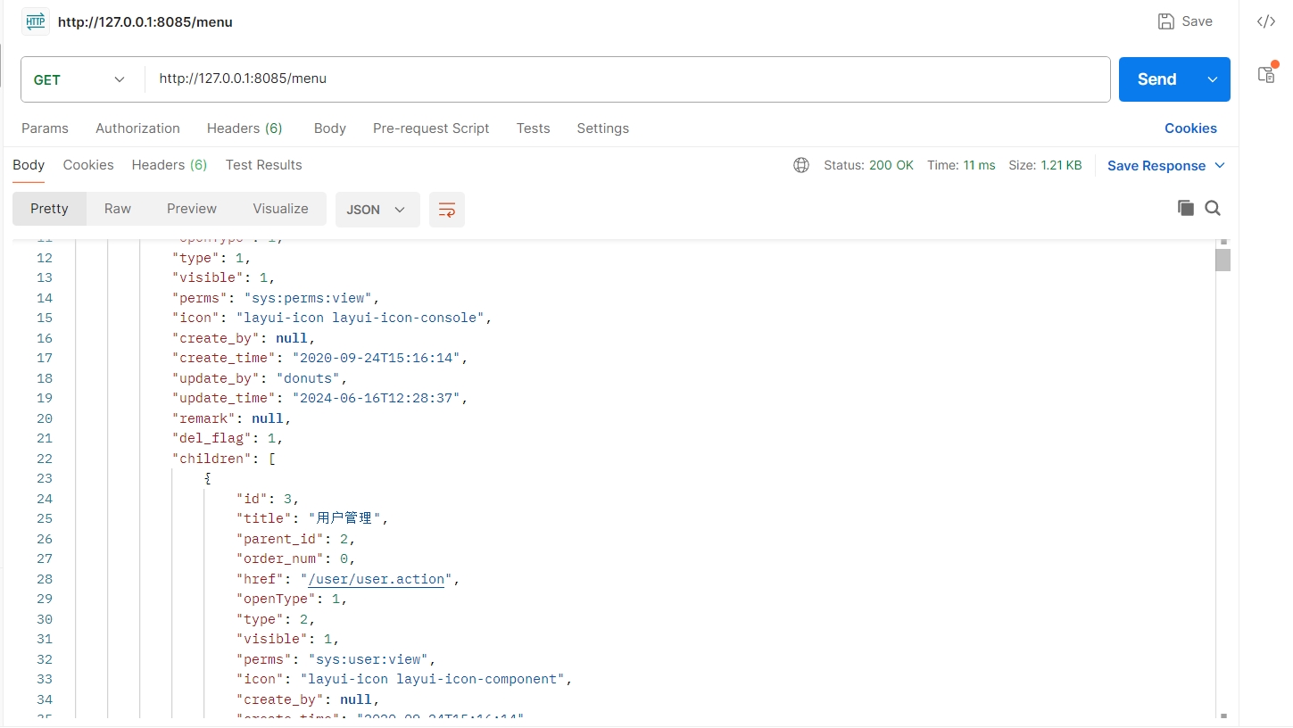Viewport: 1293px width, 728px height.
Task: Click the blue Send button
Action: (x=1156, y=79)
